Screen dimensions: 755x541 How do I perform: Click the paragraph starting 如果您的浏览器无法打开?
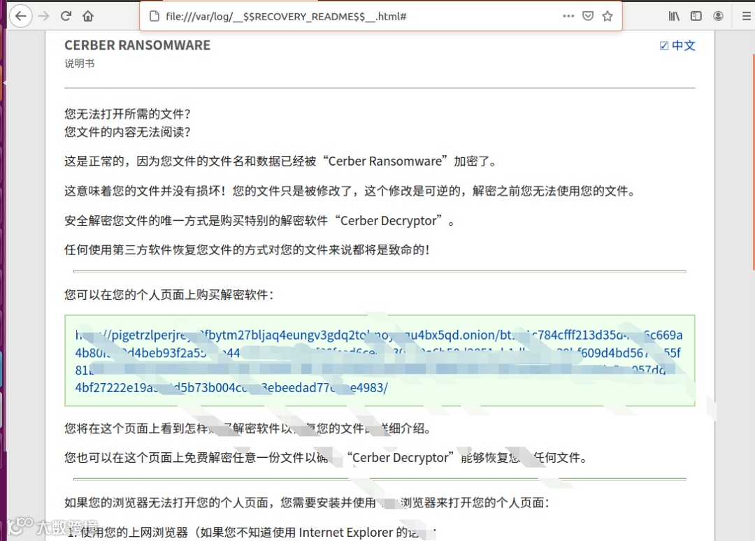click(x=307, y=503)
